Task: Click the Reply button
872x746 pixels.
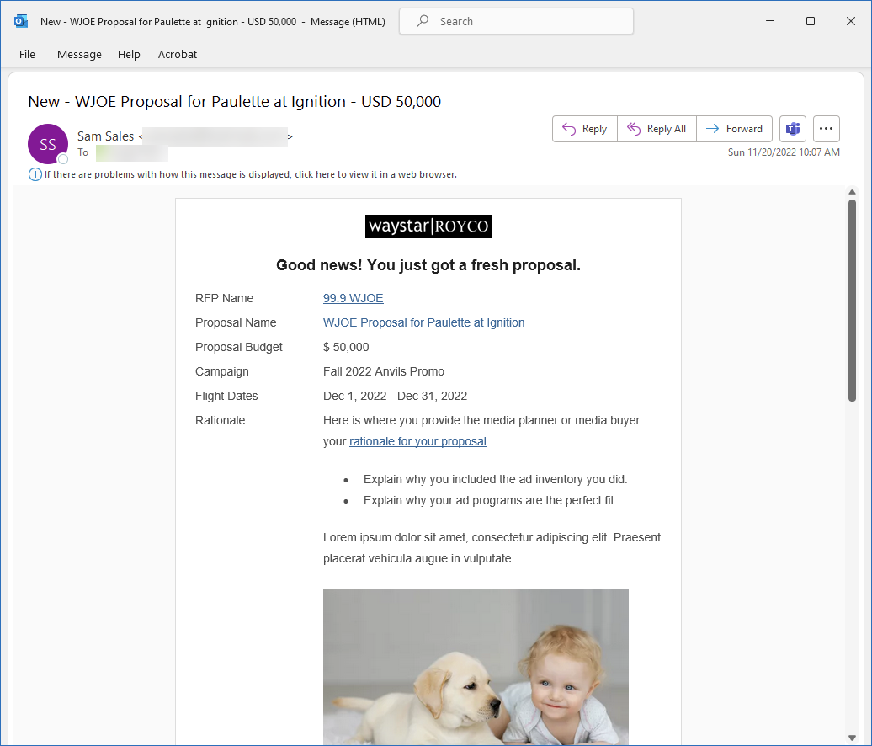Action: click(585, 129)
